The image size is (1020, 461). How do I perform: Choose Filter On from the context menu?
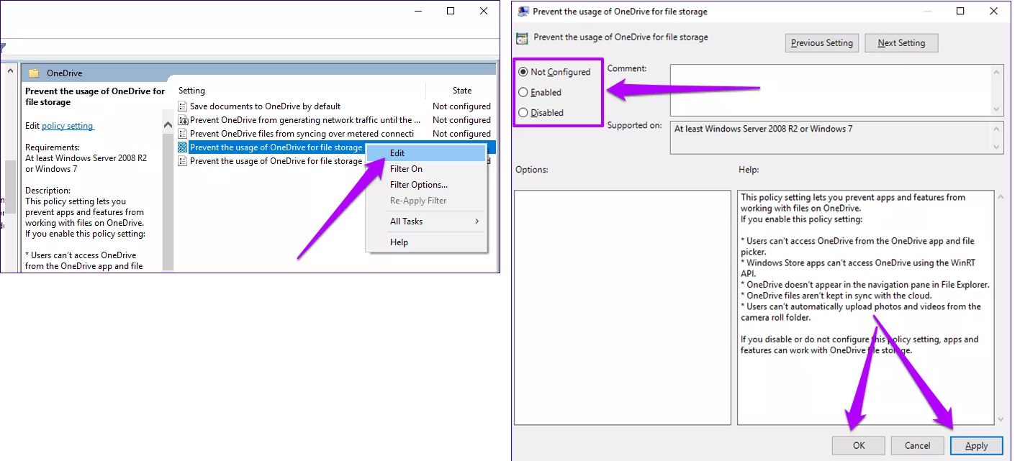[426, 169]
